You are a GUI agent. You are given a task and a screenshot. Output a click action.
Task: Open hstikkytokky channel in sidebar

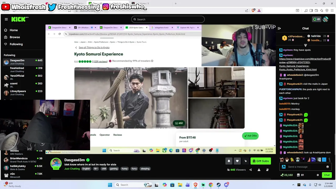tap(23, 167)
